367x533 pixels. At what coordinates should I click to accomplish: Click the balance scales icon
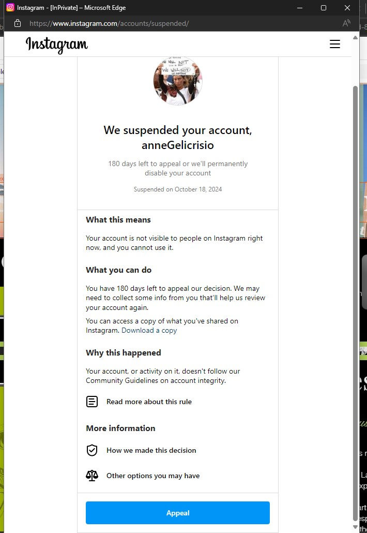92,476
